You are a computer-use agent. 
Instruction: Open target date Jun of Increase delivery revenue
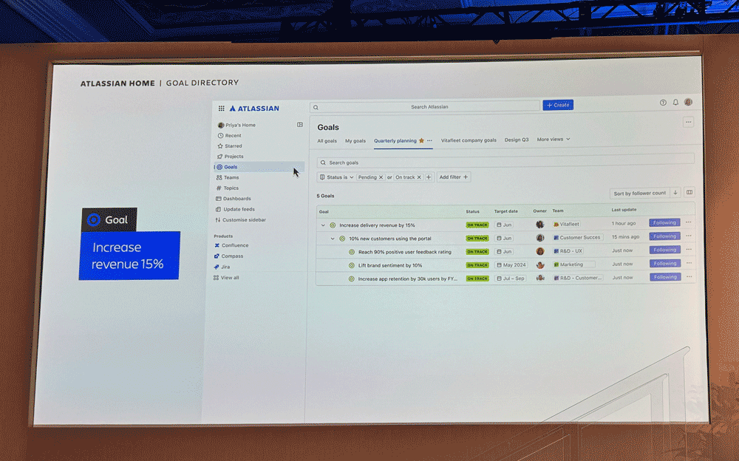click(504, 225)
